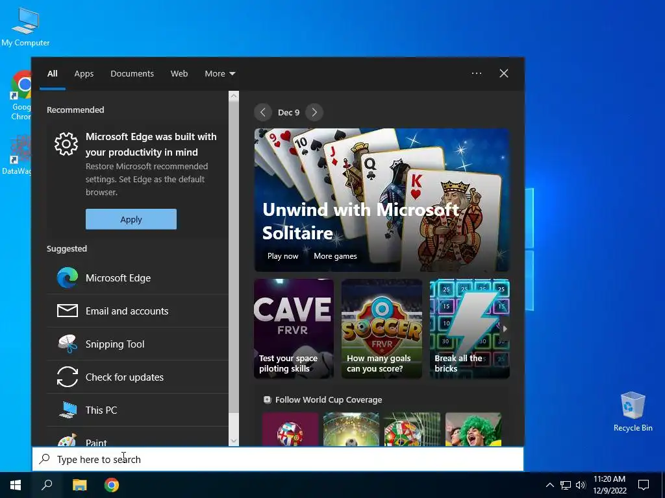665x498 pixels.
Task: Click the settings gear icon under Recommended
Action: coord(66,144)
